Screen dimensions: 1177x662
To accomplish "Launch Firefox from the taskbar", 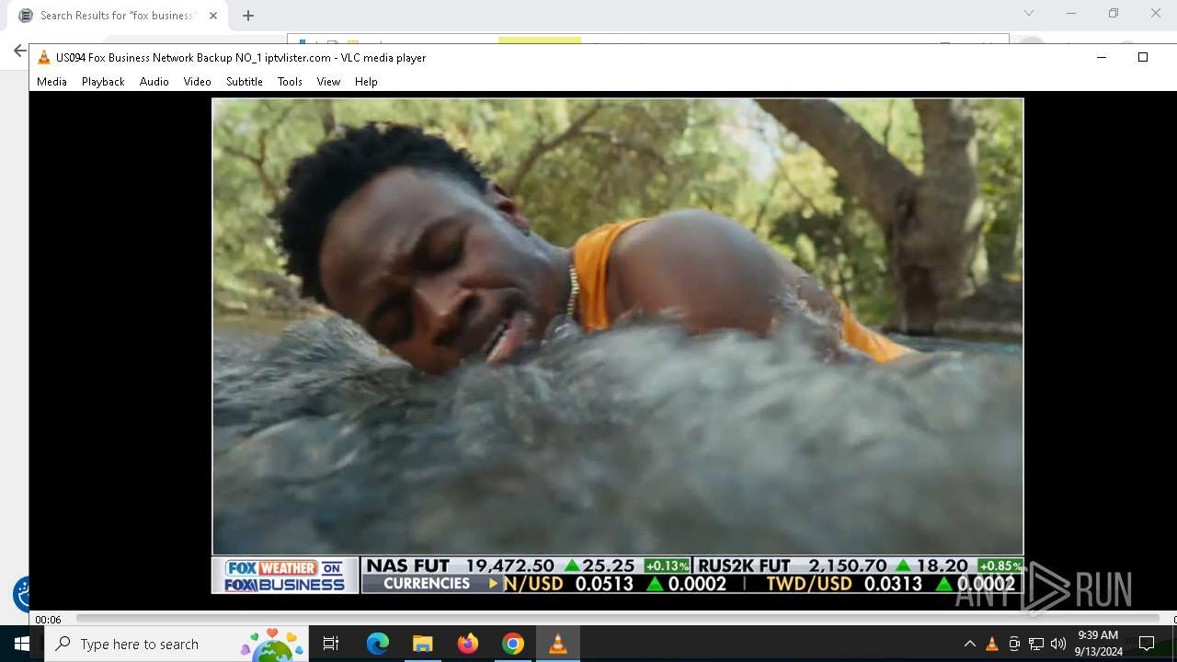I will pyautogui.click(x=468, y=644).
